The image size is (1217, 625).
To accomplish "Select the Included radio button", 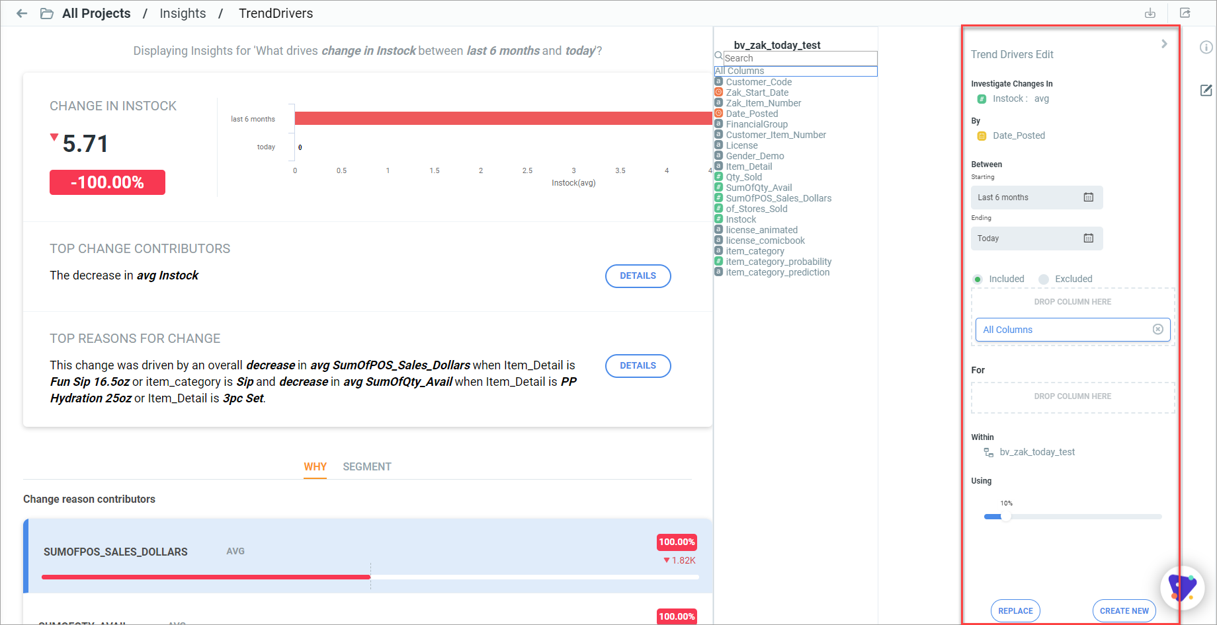I will 978,279.
